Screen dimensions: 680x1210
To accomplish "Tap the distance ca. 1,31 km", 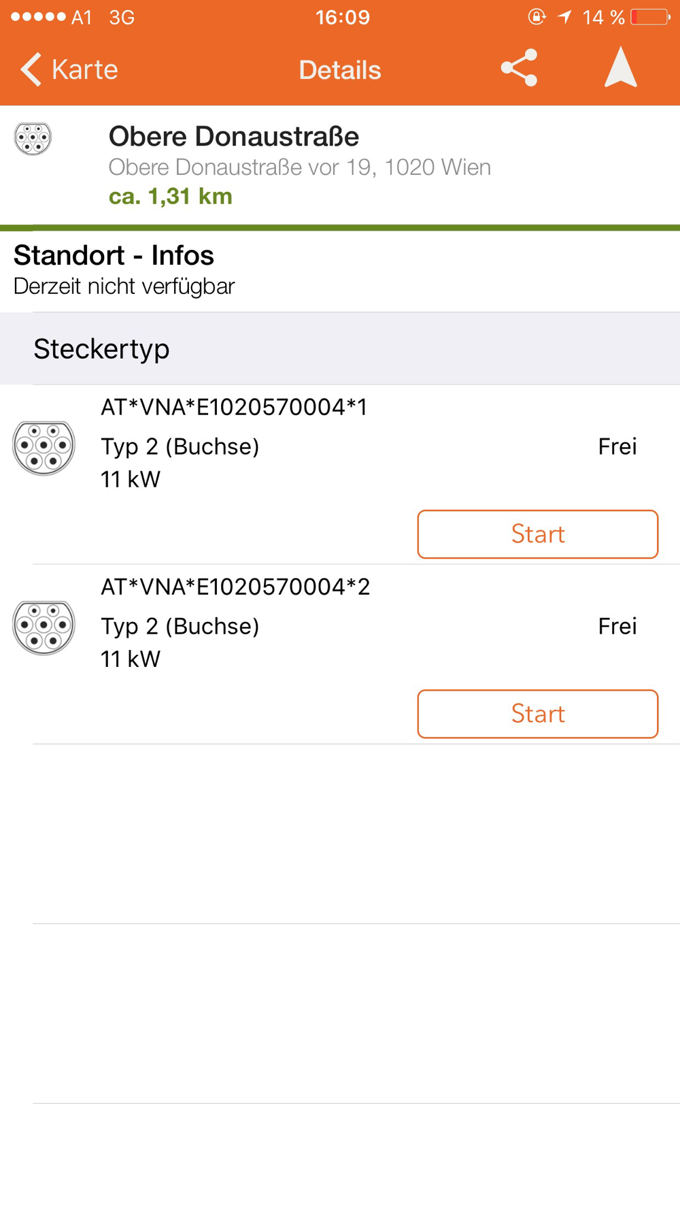I will [x=171, y=197].
